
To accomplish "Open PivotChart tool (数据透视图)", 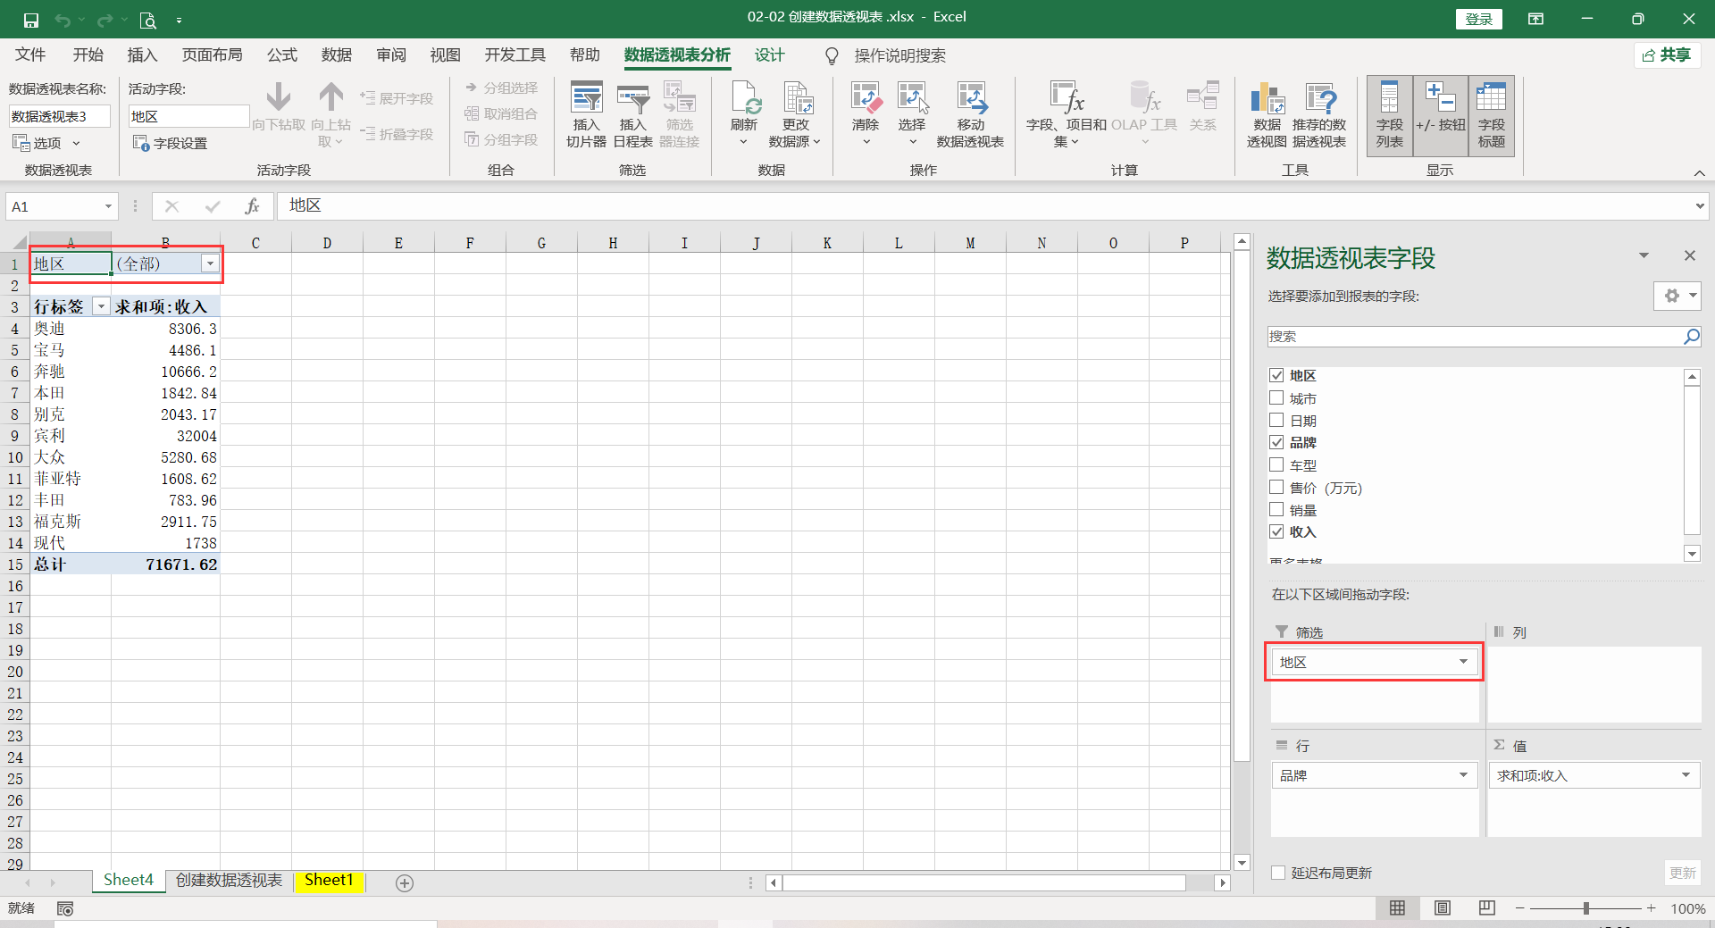I will [1267, 114].
